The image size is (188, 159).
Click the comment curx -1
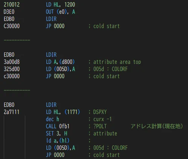tap(102, 119)
